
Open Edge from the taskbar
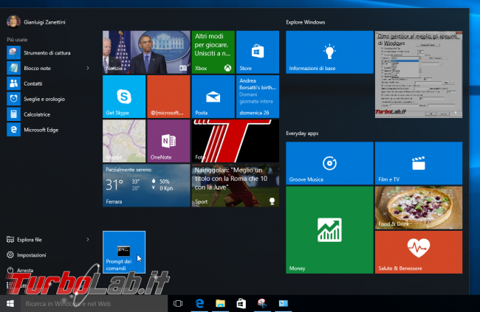tap(199, 303)
